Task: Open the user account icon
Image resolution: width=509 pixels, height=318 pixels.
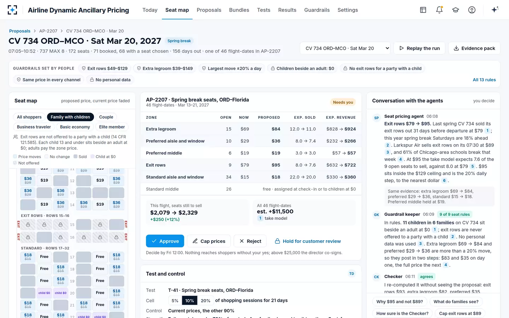Action: [472, 10]
